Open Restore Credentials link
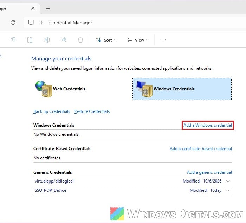 click(x=92, y=111)
